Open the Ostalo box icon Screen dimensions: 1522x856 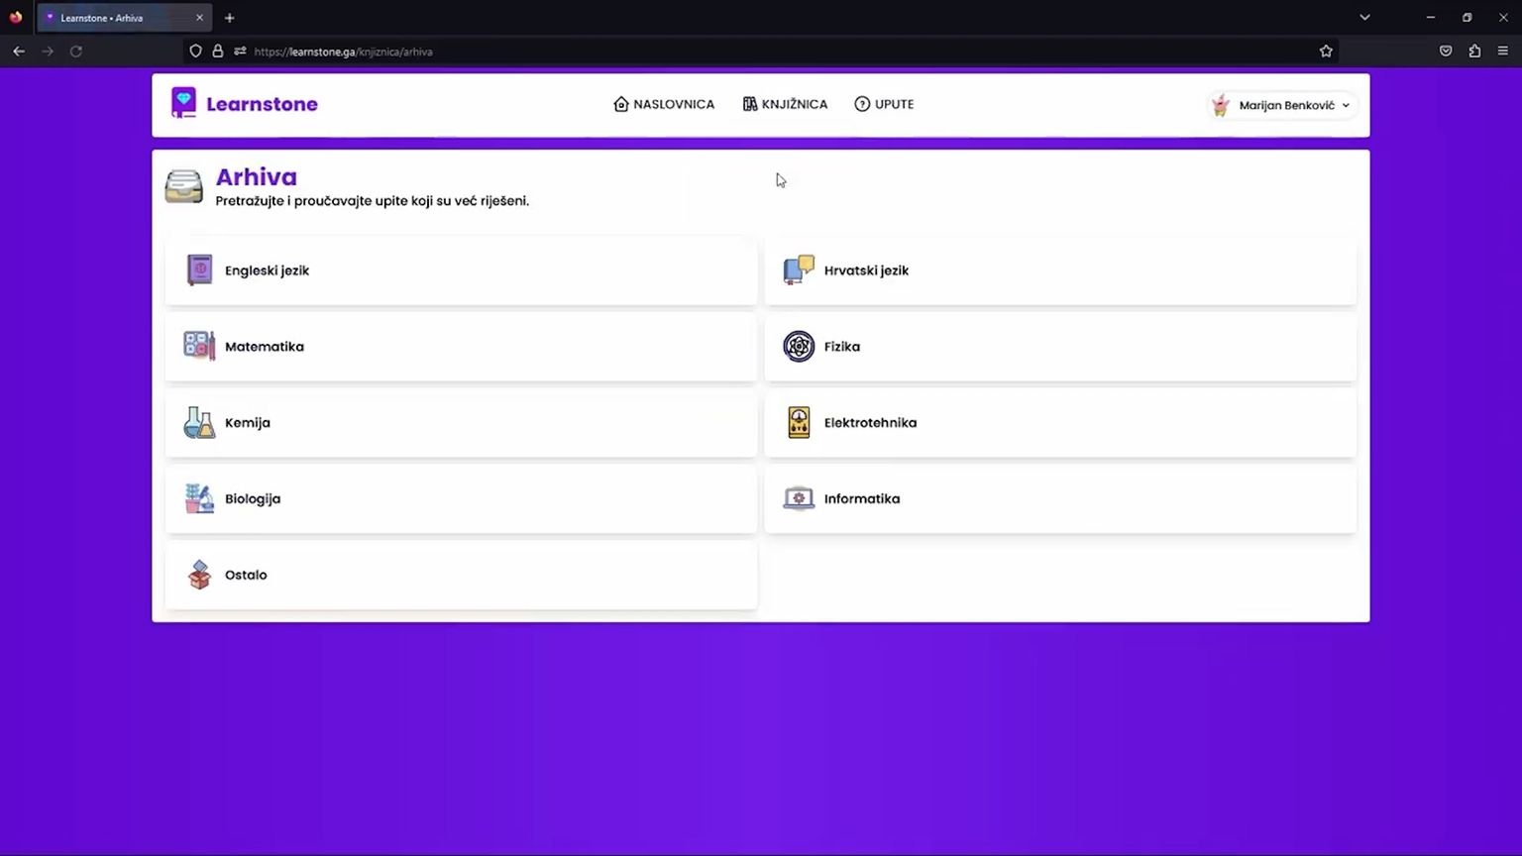199,575
